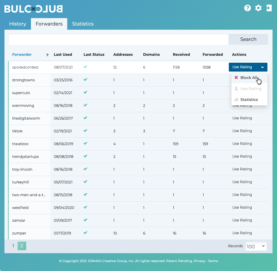Click the supercuts status checkmark

(x=85, y=92)
